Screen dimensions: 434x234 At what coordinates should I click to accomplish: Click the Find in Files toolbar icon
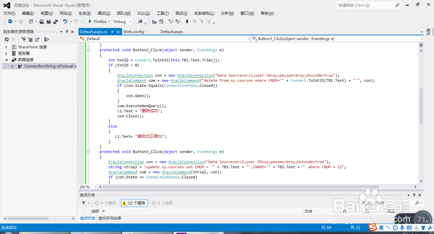(x=140, y=21)
